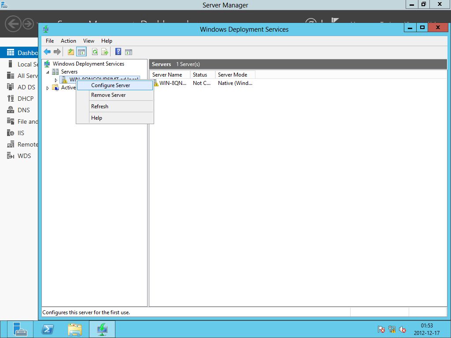The width and height of the screenshot is (451, 338).
Task: Launch PowerShell from the taskbar
Action: pyautogui.click(x=48, y=329)
